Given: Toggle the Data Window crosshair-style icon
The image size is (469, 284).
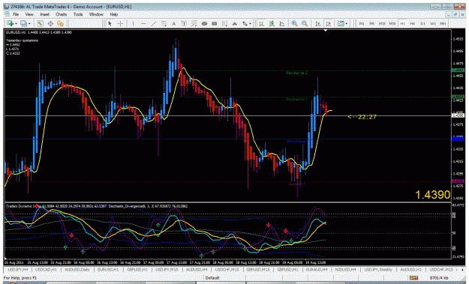Looking at the screenshot, I should click(50, 23).
